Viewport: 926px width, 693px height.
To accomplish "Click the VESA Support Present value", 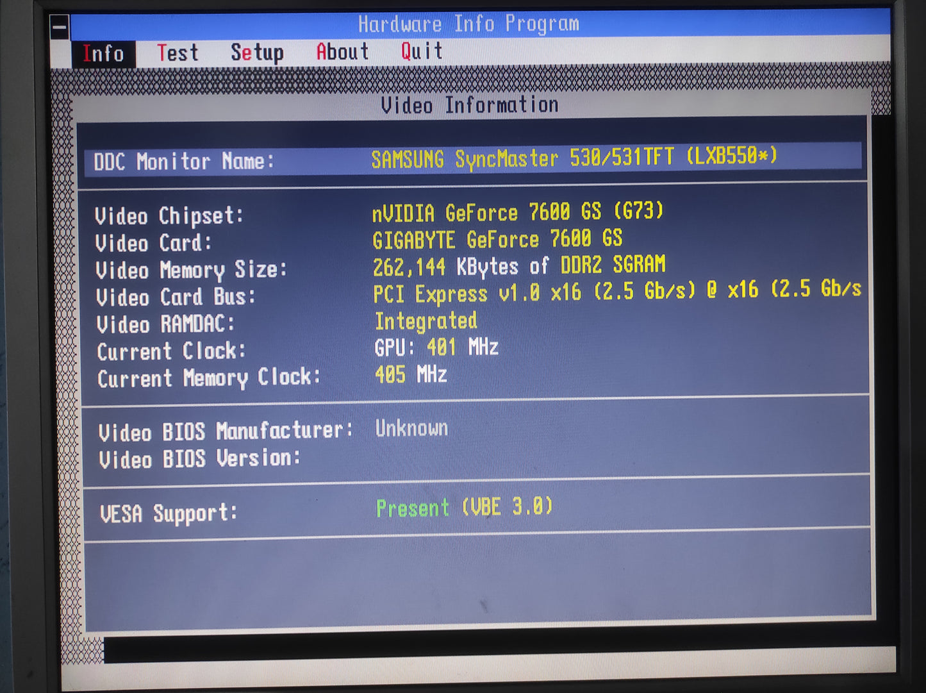I will pos(464,508).
